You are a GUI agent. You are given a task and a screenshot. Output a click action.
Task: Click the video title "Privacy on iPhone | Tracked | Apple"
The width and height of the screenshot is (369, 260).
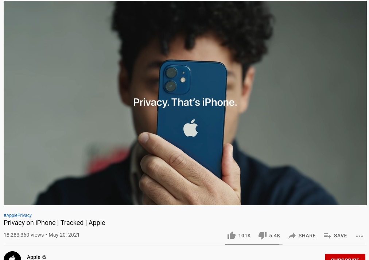point(54,222)
